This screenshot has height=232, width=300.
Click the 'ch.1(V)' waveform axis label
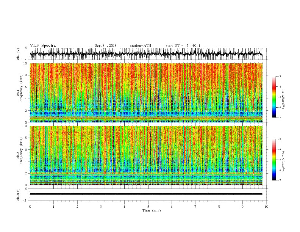pyautogui.click(x=18, y=54)
